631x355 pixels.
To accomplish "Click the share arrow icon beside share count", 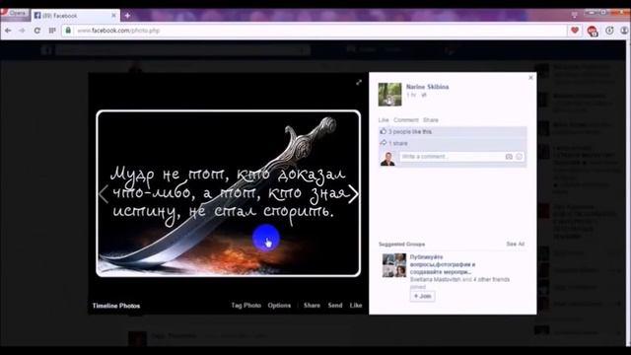I will [384, 143].
